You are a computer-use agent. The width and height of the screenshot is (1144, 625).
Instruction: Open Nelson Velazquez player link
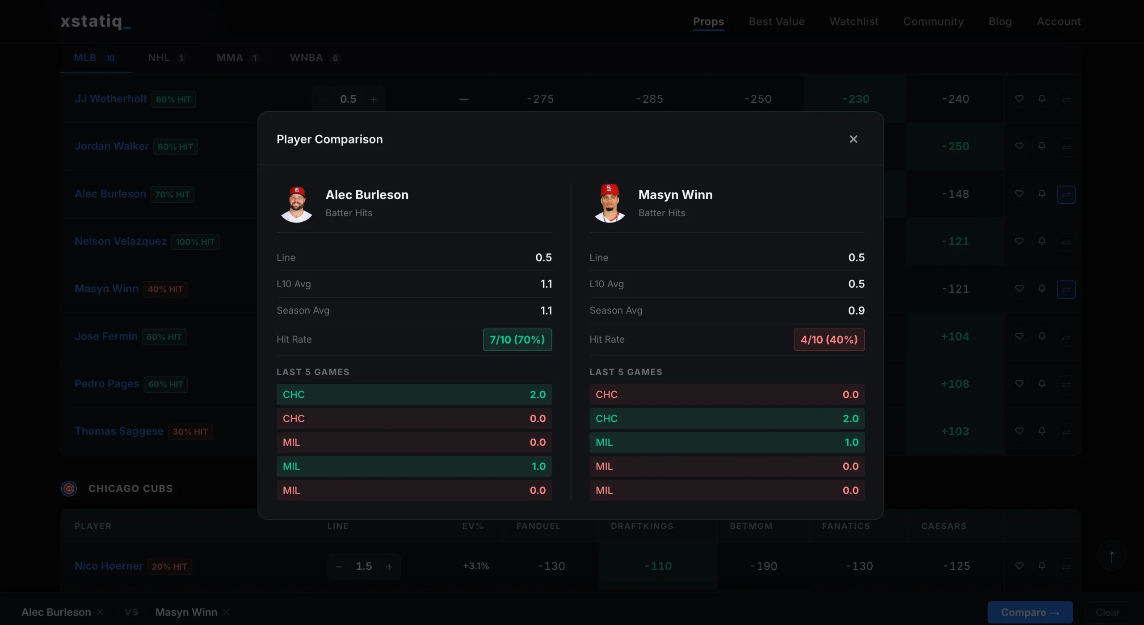pos(120,241)
